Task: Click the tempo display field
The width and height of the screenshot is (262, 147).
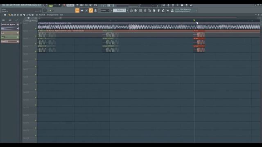Action: pyautogui.click(x=70, y=5)
